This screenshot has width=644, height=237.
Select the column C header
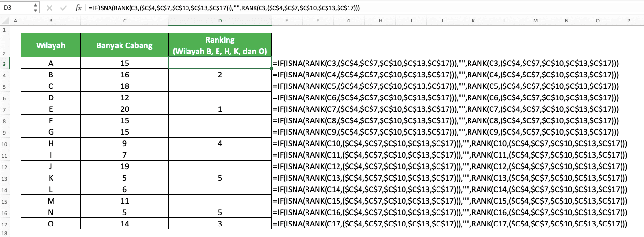click(x=124, y=21)
